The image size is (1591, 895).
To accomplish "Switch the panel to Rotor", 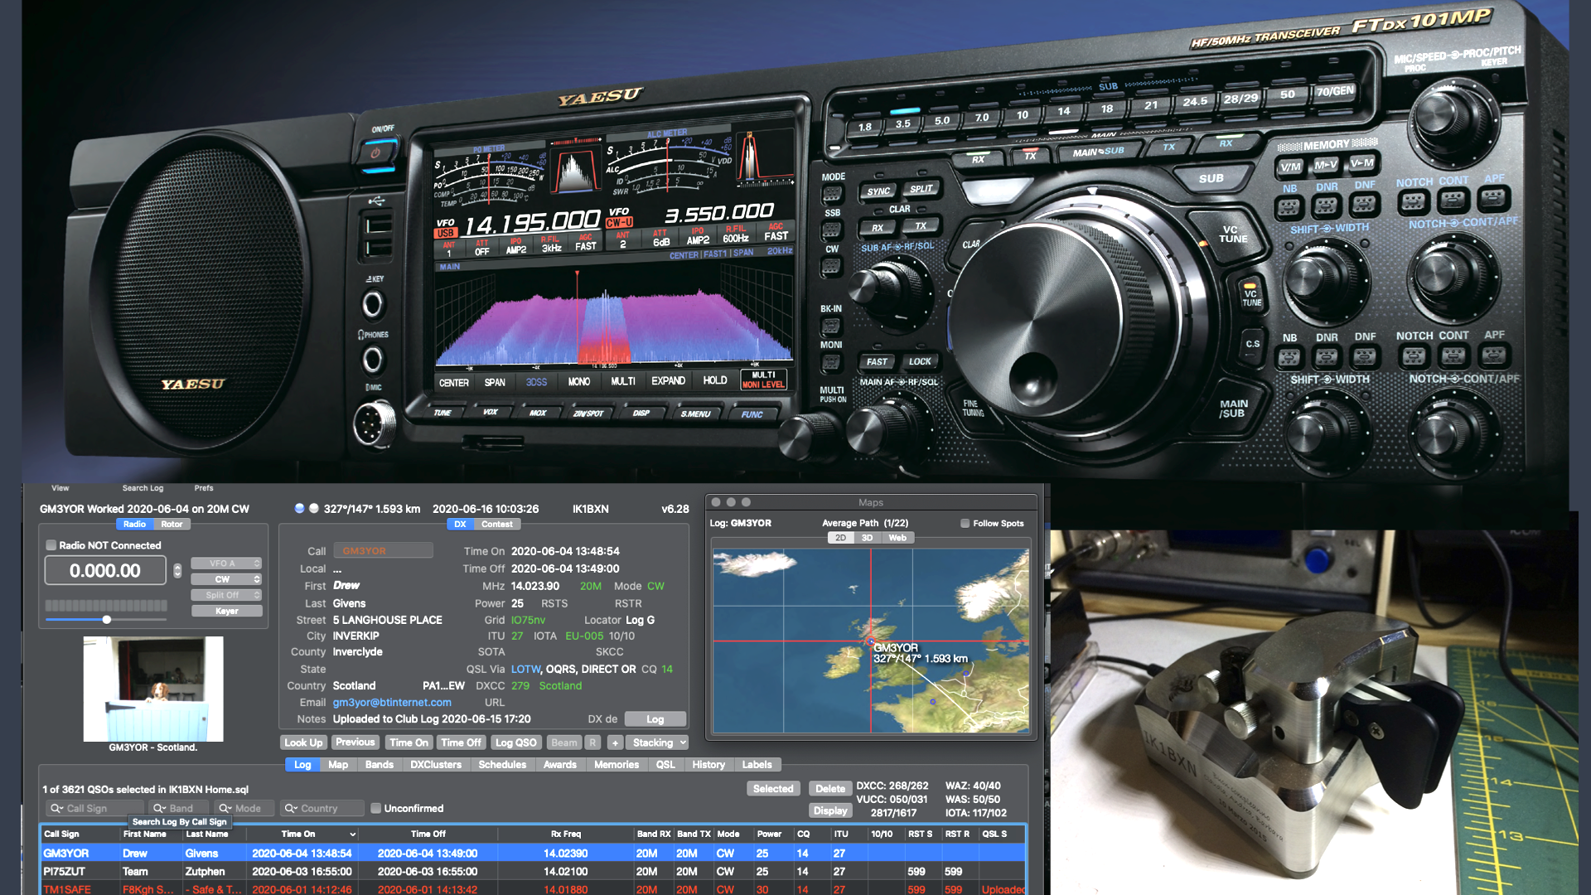I will click(172, 524).
